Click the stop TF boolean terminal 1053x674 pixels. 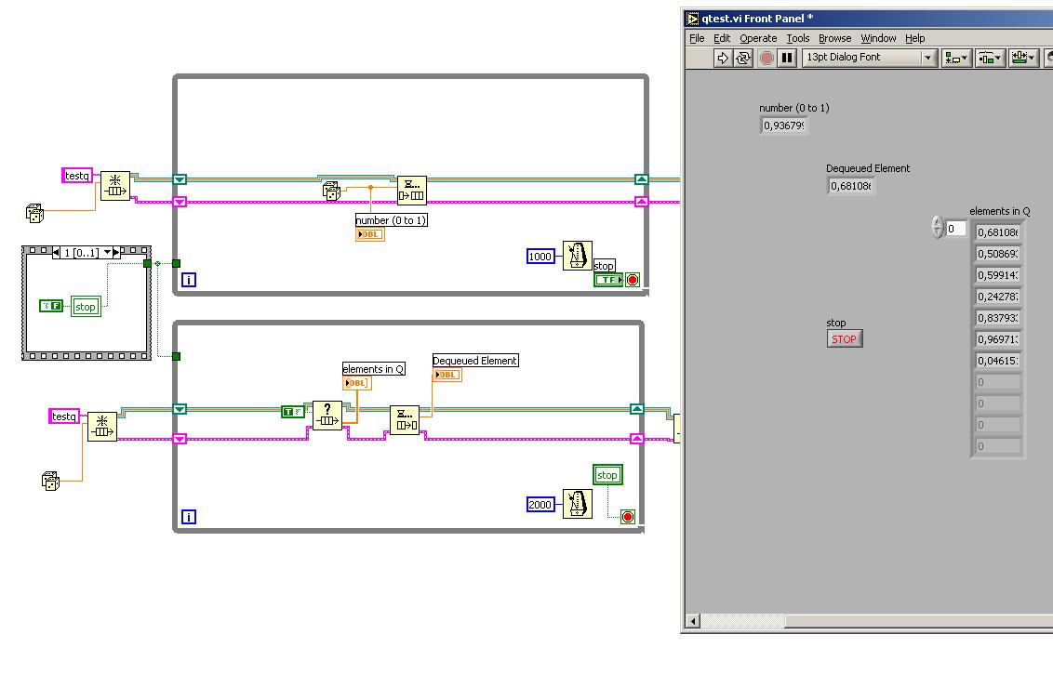coord(608,280)
